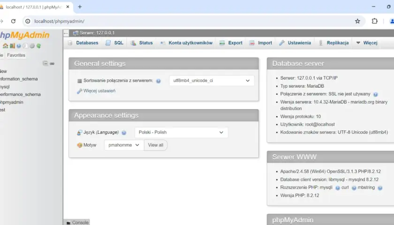394x225 pixels.
Task: Open the Console bar at bottom
Action: [77, 222]
